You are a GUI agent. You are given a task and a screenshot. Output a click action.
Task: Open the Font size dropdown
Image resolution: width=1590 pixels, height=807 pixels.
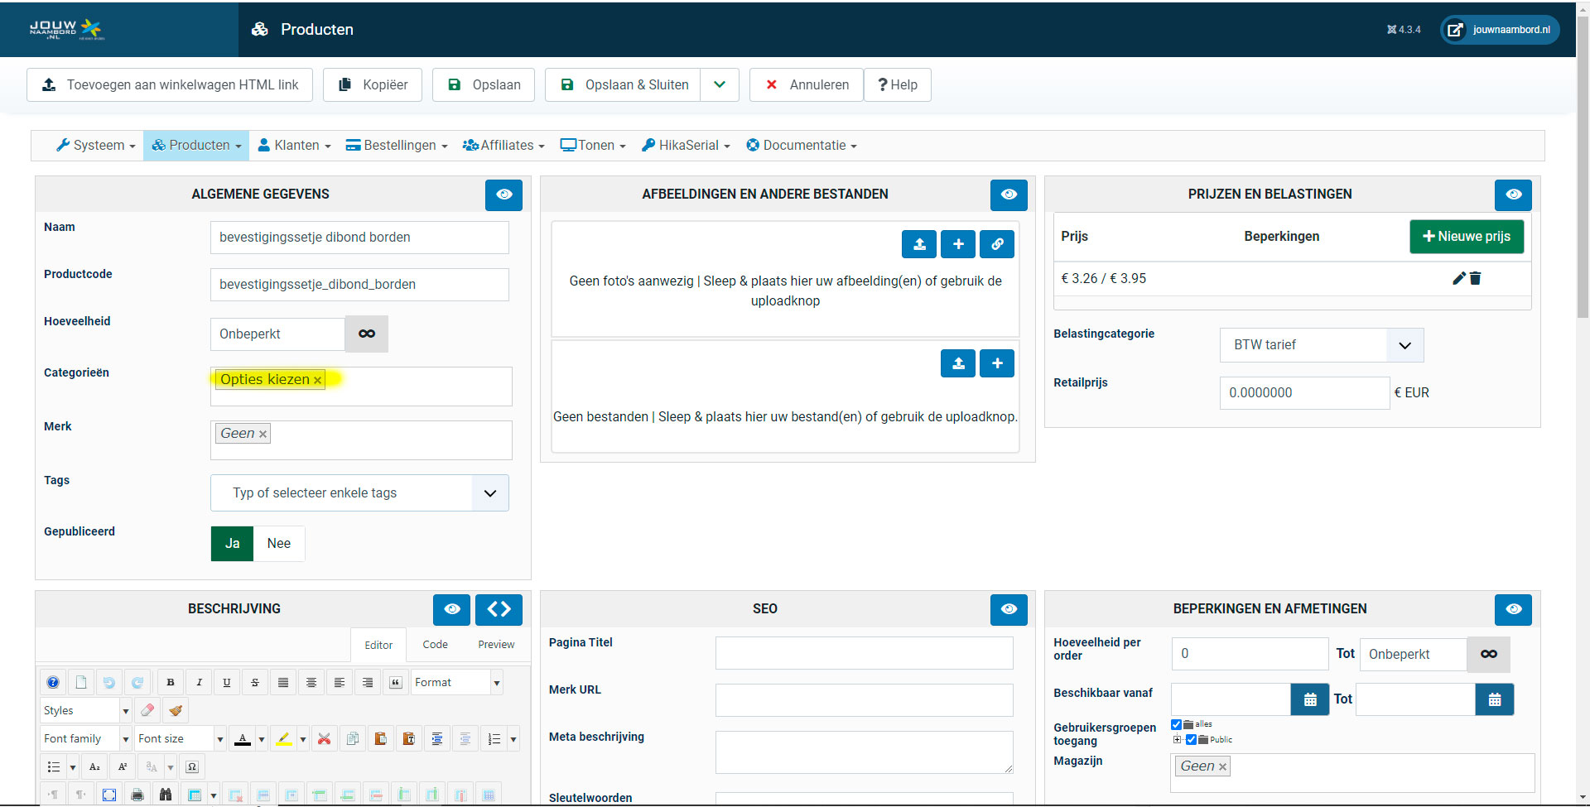coord(181,738)
